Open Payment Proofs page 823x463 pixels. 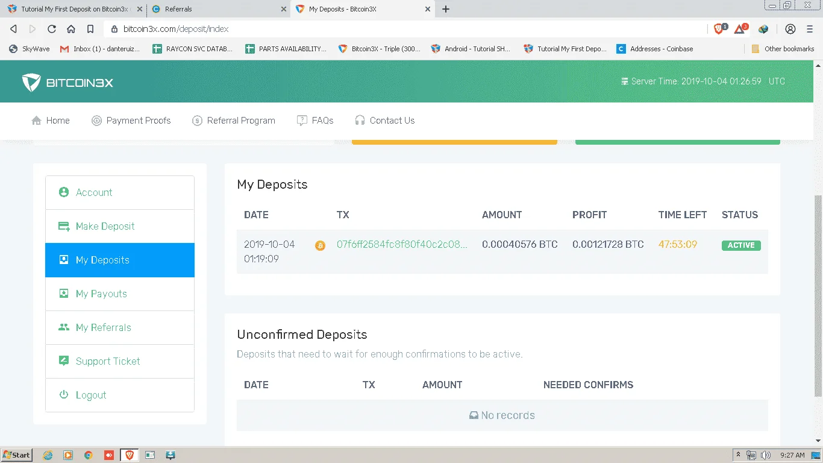click(x=131, y=121)
